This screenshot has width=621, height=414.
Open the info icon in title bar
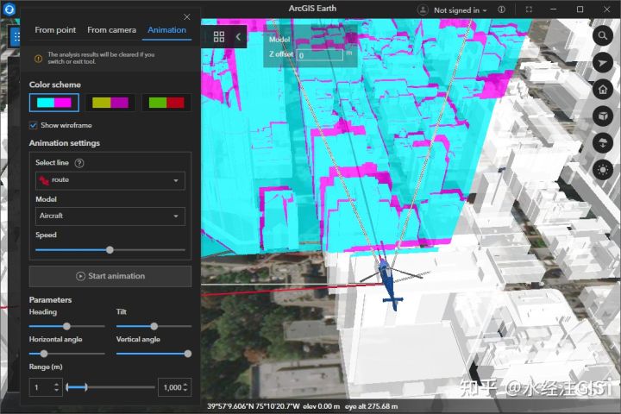click(501, 9)
